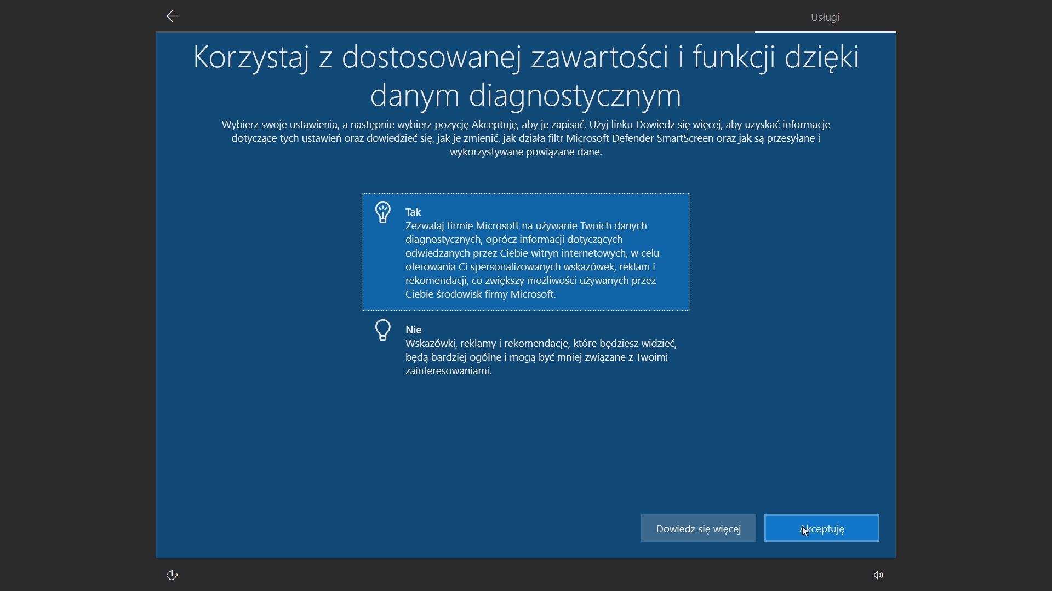
Task: Click the power/restart icon bottom left
Action: (172, 575)
